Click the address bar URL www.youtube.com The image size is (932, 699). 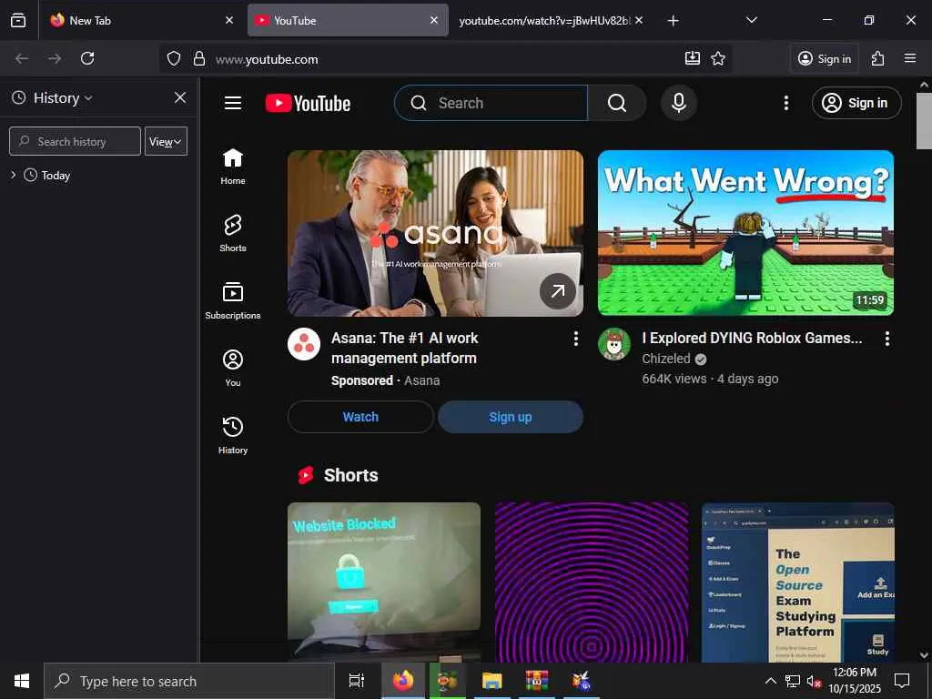pos(267,59)
